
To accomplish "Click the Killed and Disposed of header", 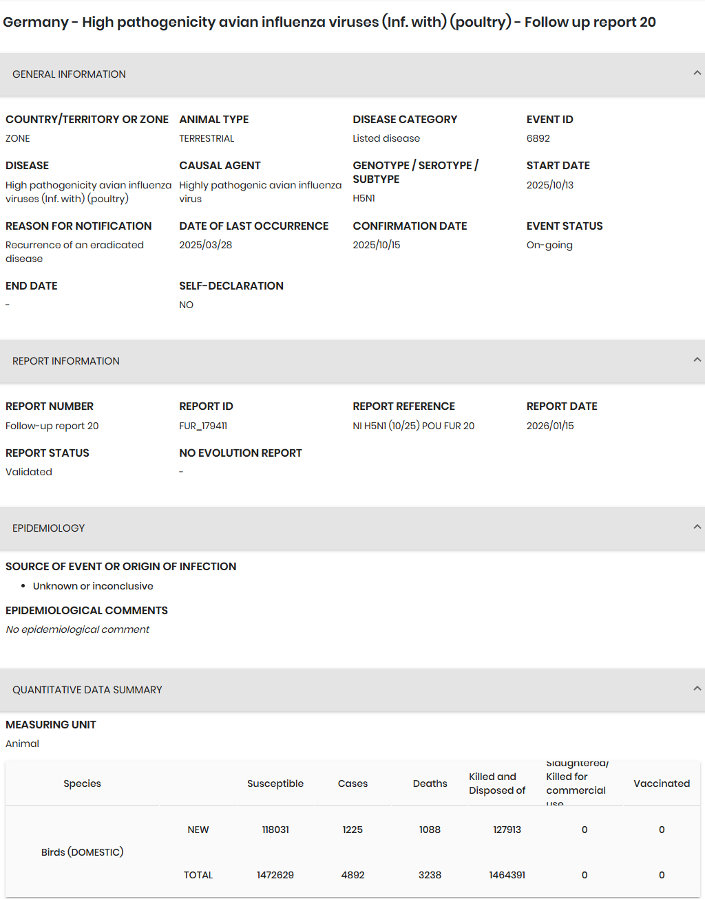I will coord(497,783).
